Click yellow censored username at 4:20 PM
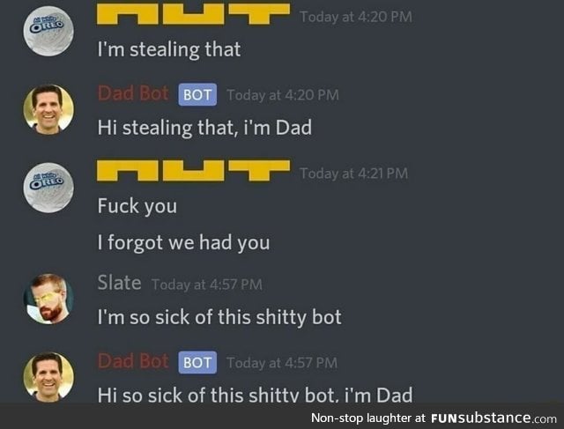Screen dimensions: 564x429 (x=194, y=14)
